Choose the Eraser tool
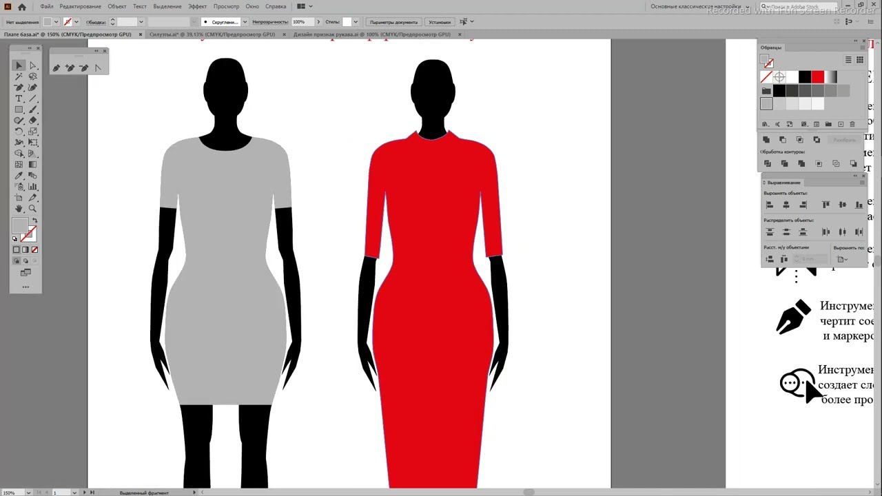Image resolution: width=882 pixels, height=496 pixels. click(x=32, y=121)
